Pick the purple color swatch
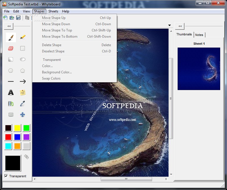The height and width of the screenshot is (190, 227). click(x=26, y=137)
